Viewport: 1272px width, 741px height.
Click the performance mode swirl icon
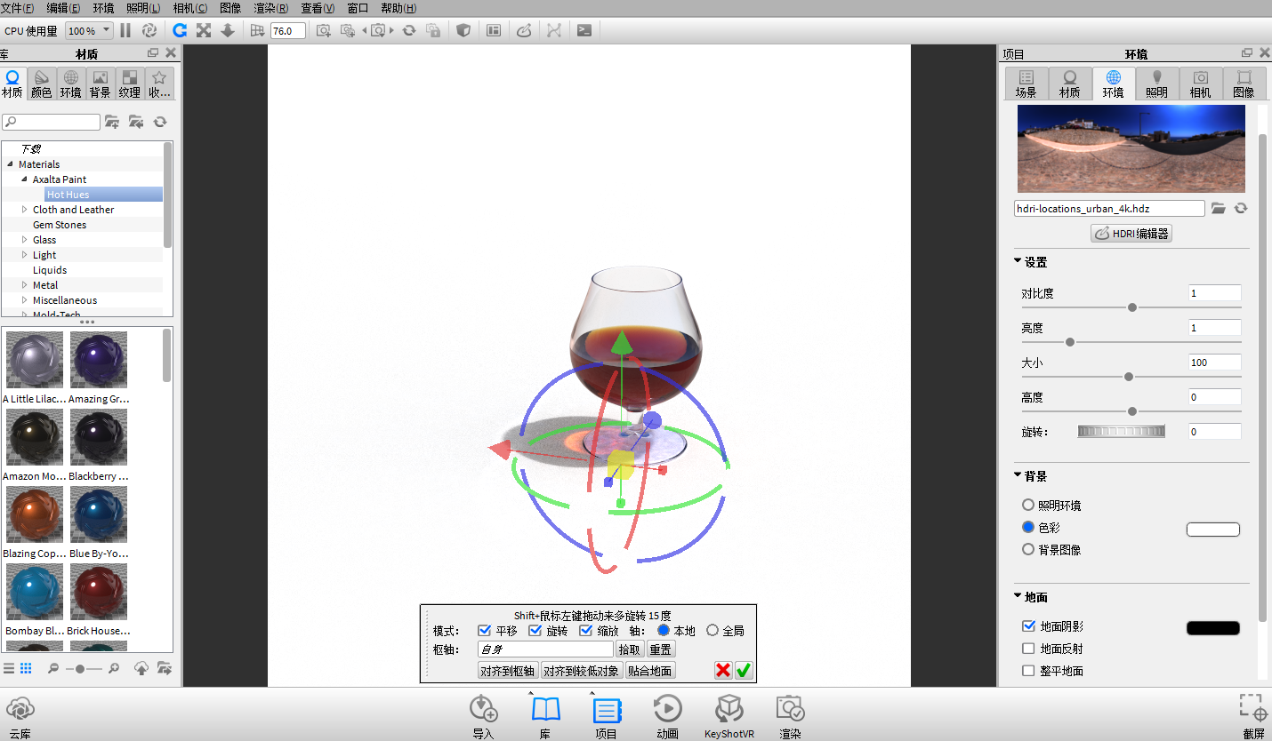tap(149, 30)
